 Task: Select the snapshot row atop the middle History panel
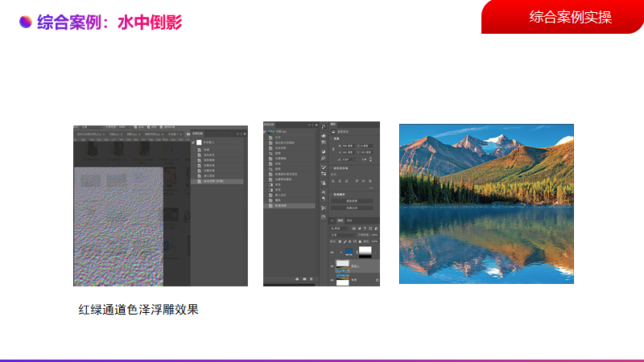(290, 132)
